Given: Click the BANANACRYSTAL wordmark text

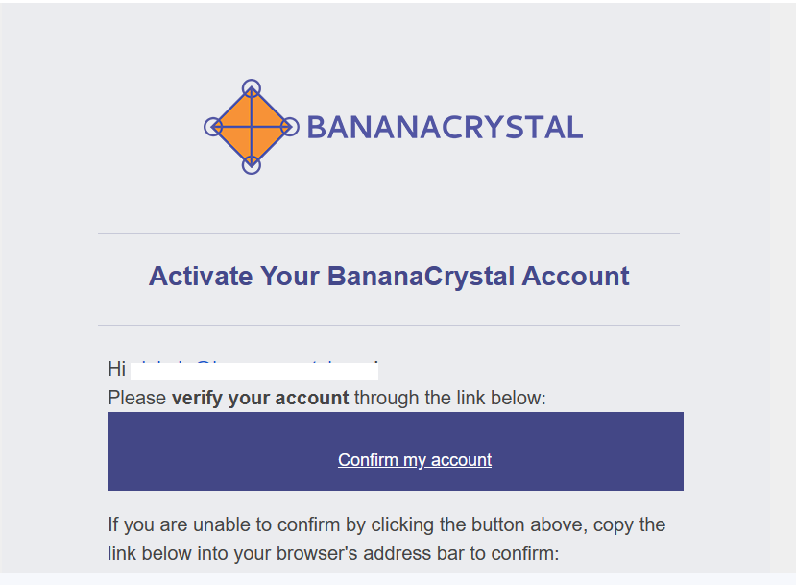Looking at the screenshot, I should (446, 128).
